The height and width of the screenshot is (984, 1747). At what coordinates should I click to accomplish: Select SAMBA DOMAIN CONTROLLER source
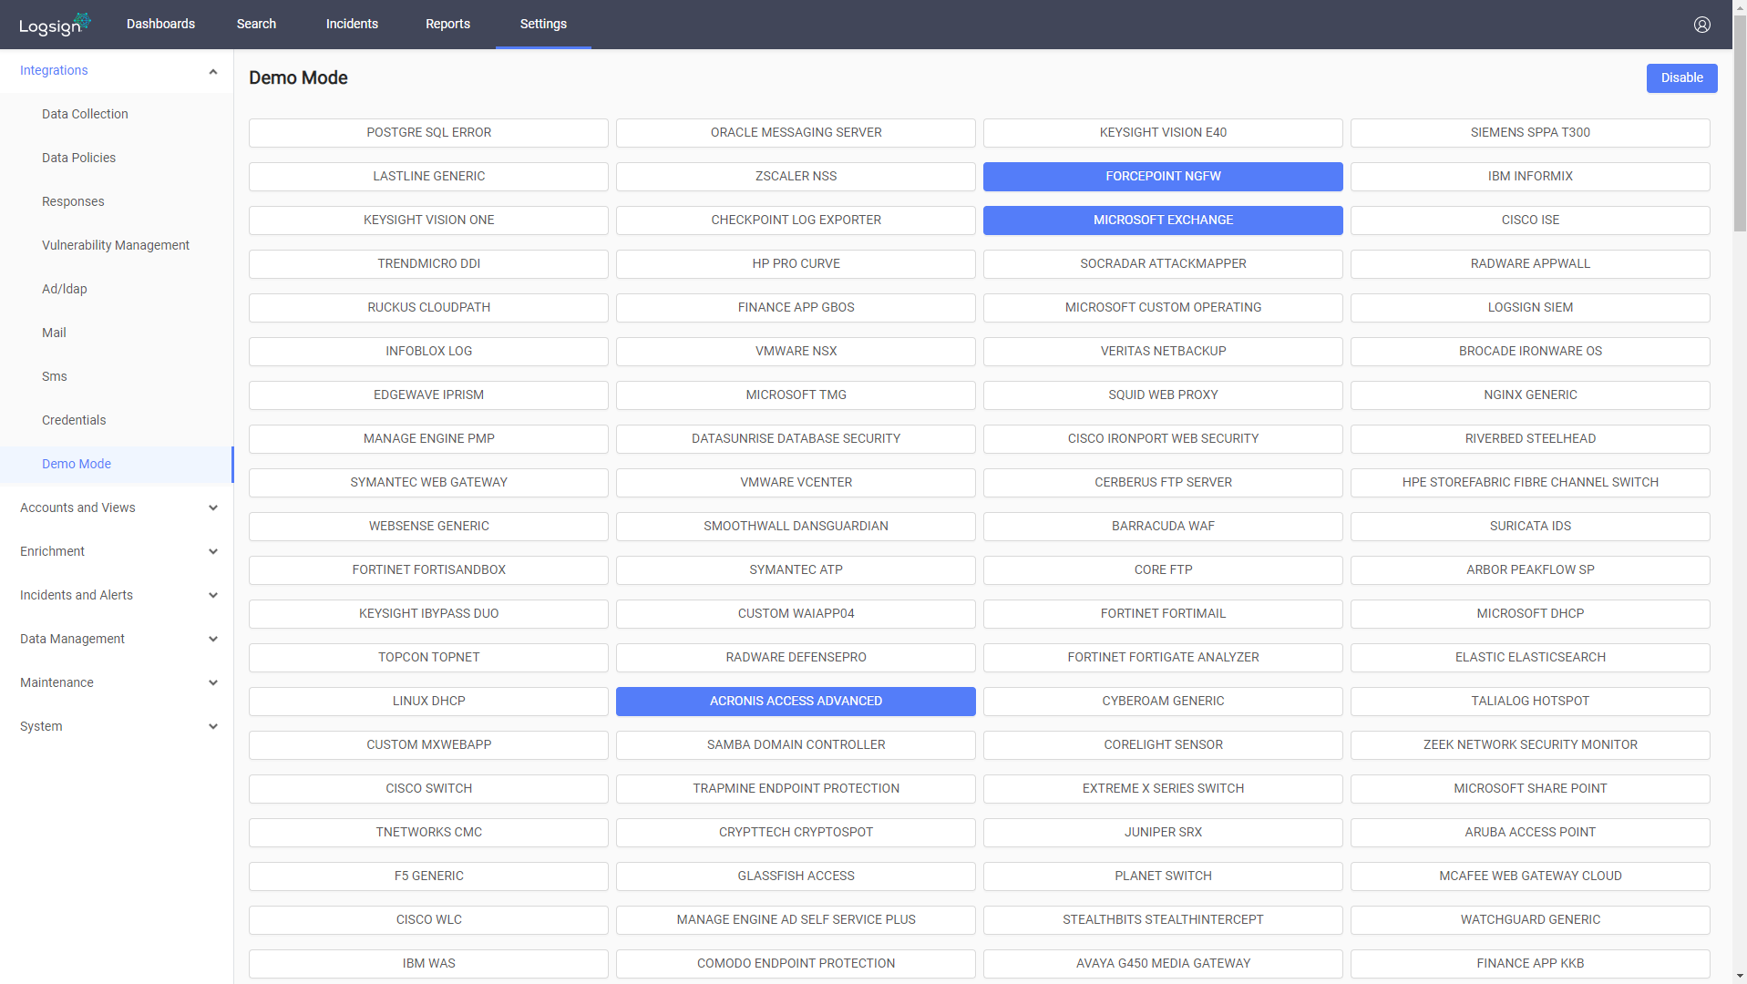(x=796, y=745)
